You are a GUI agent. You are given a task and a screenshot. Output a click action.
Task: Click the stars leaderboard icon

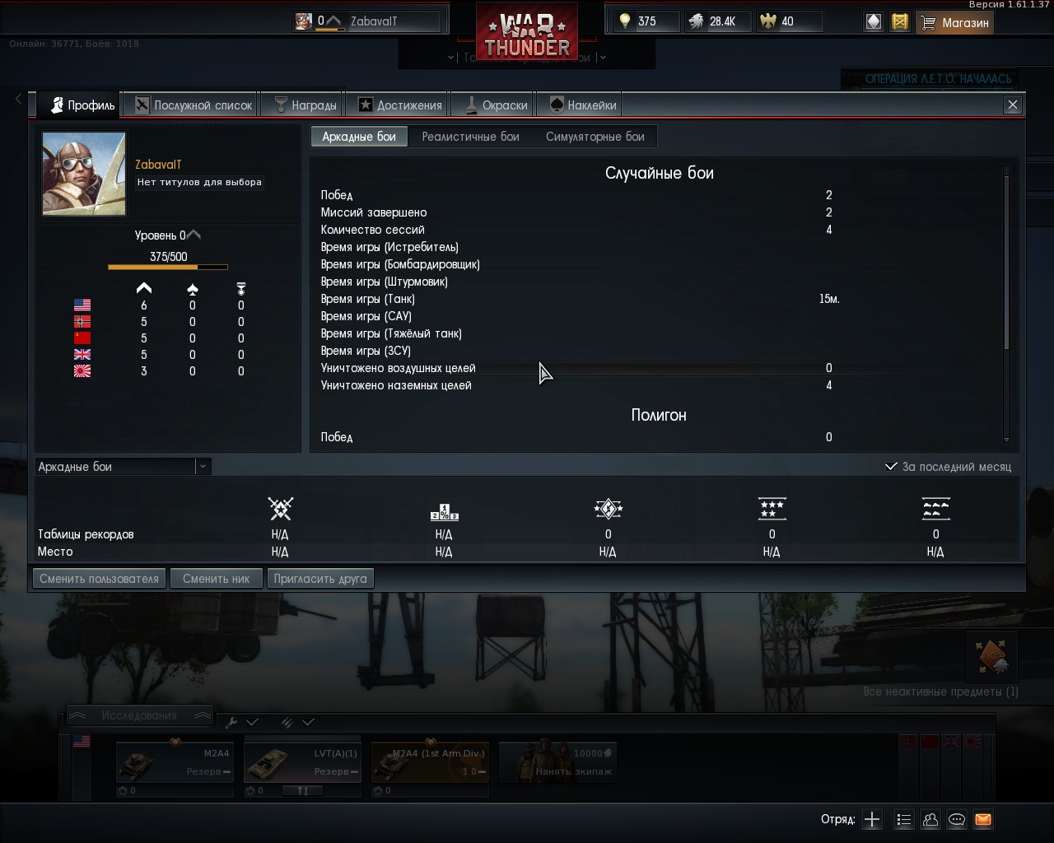(772, 509)
